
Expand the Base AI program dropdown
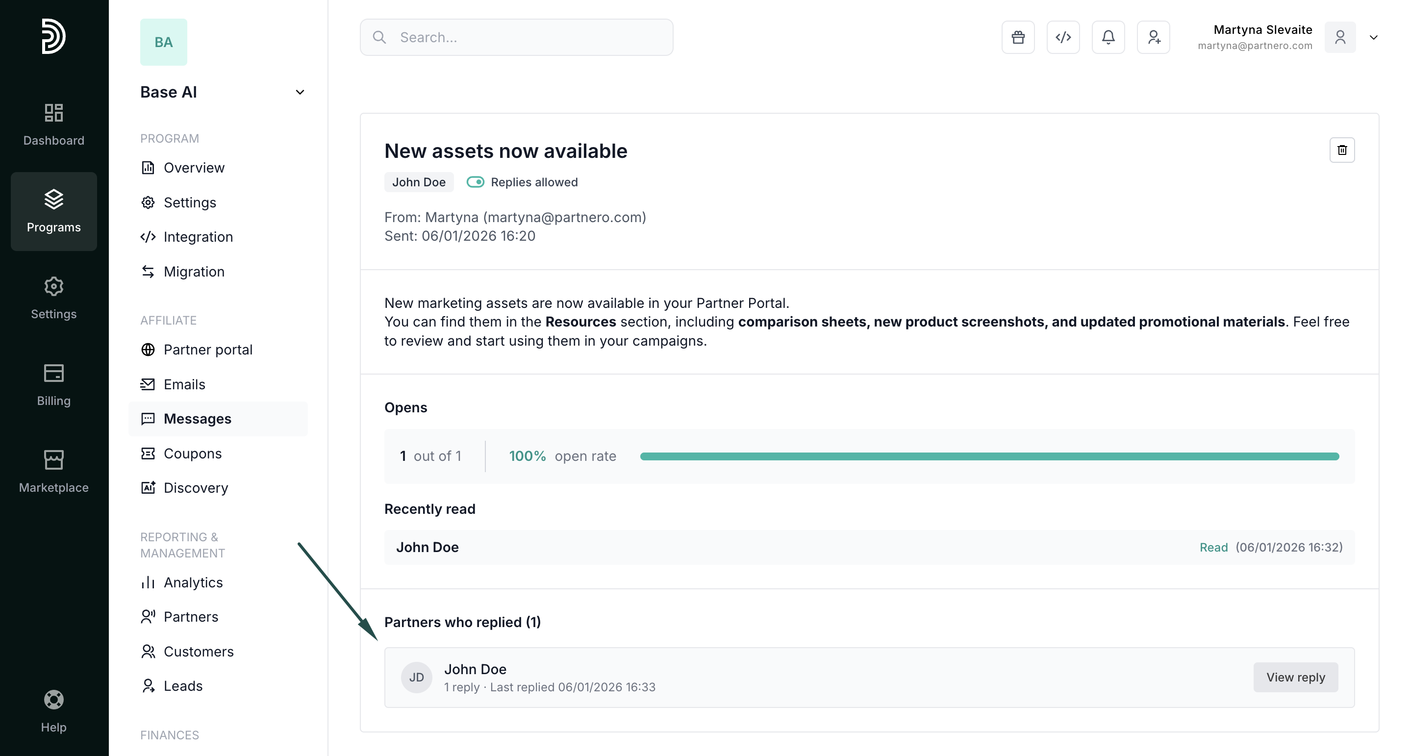click(x=300, y=92)
